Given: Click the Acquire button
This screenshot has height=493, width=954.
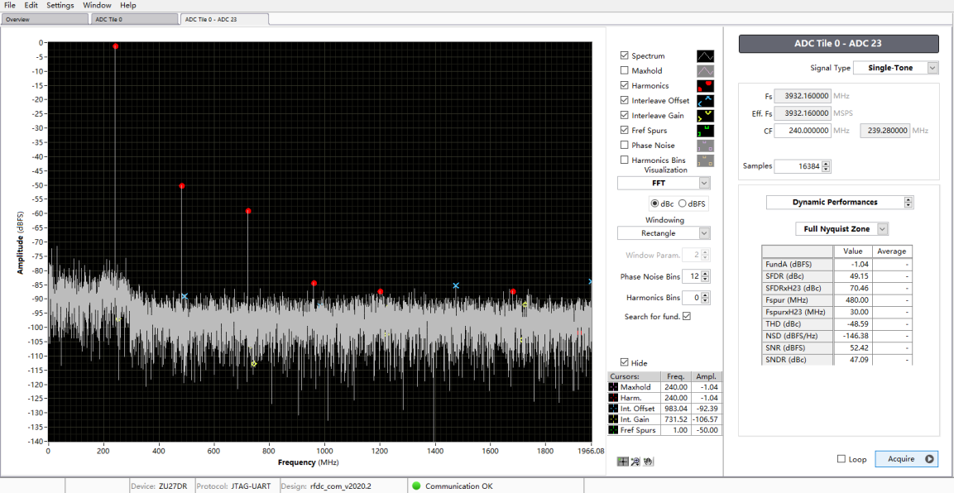Looking at the screenshot, I should (906, 459).
